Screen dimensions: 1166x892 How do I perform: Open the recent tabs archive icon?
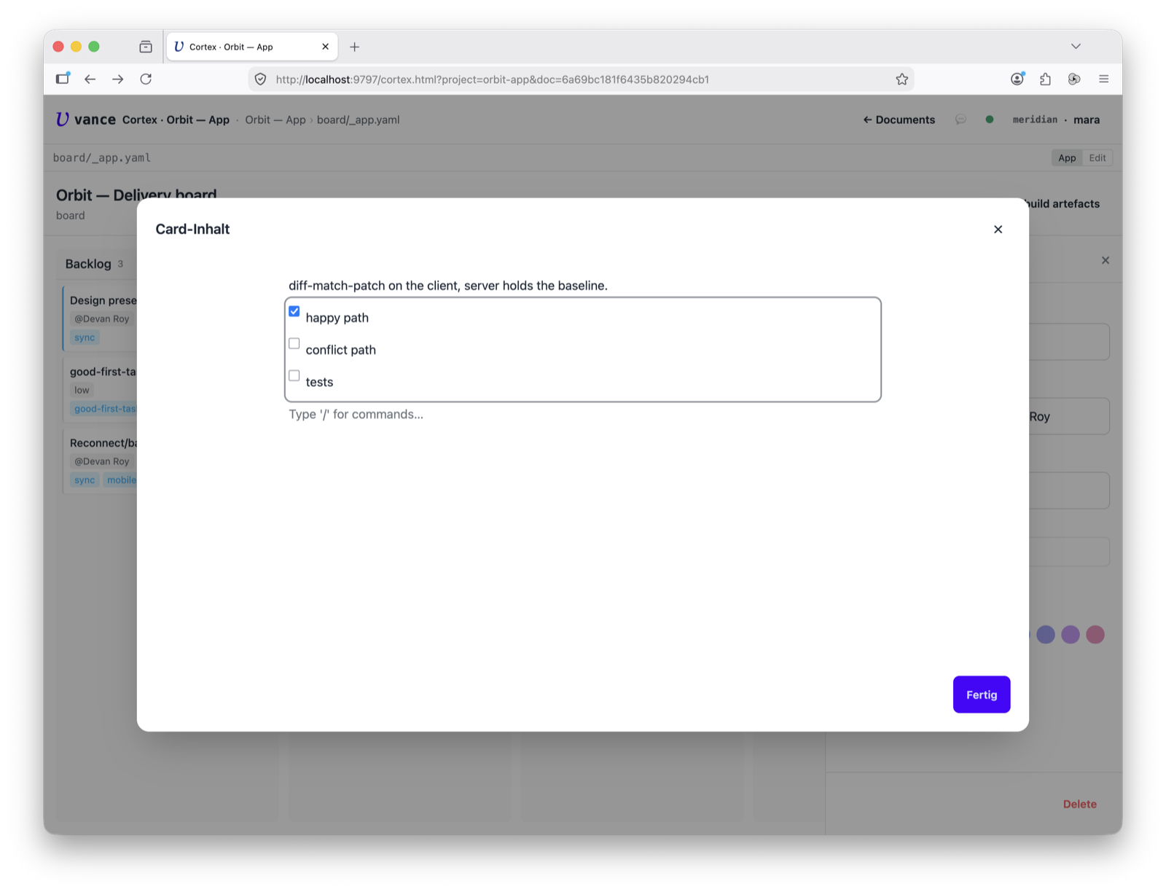146,47
